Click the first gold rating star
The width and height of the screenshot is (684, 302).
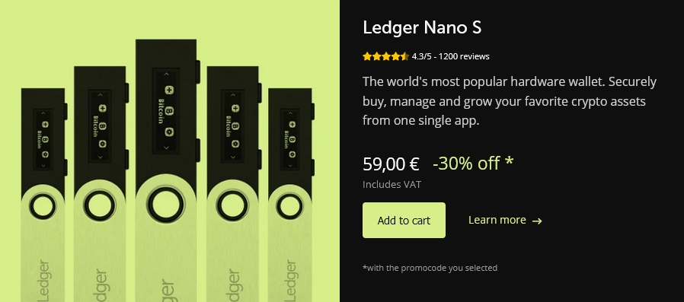point(367,56)
